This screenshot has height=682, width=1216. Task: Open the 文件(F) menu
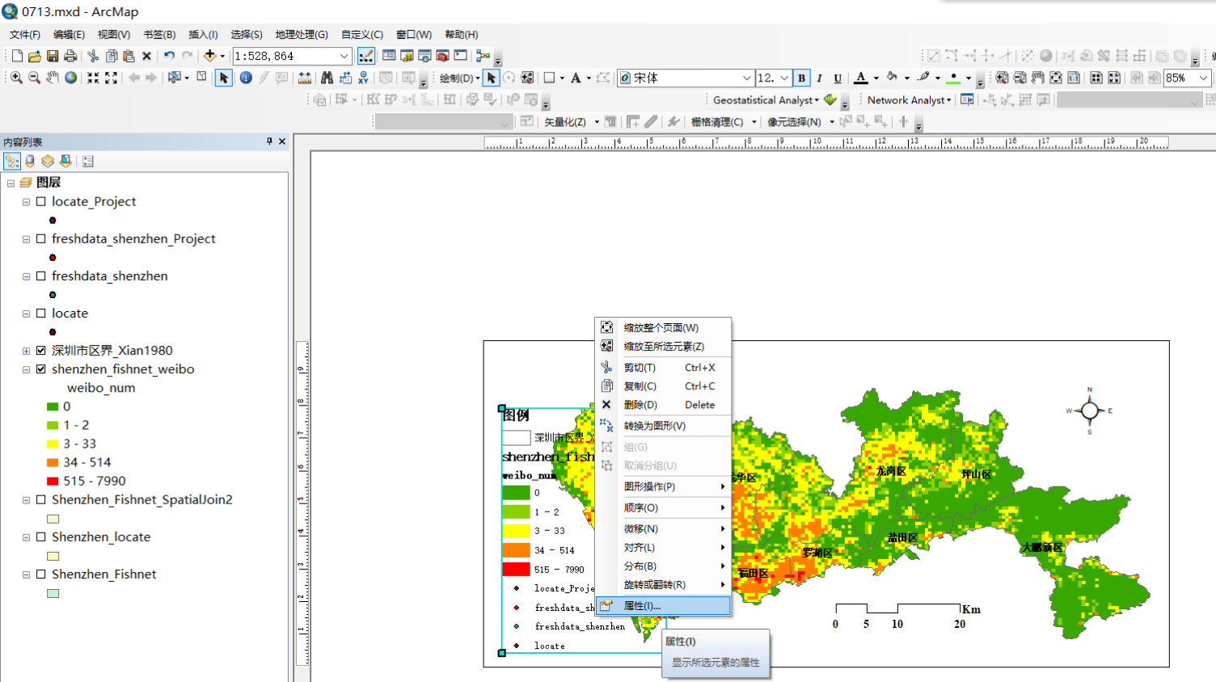(25, 34)
